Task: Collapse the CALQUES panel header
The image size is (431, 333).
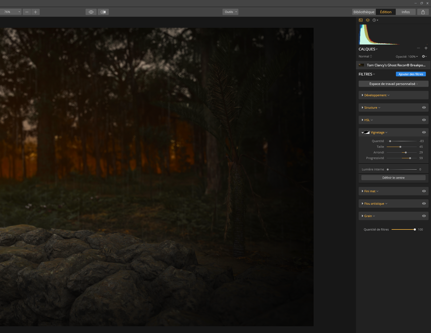Action: click(368, 49)
